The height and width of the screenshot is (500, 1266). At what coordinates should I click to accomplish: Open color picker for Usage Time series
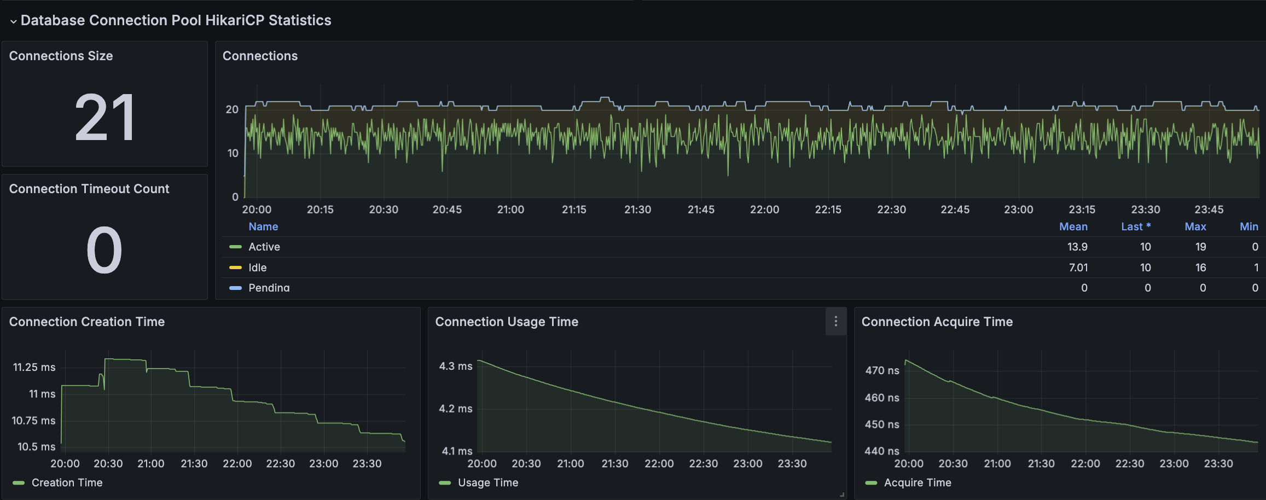(445, 482)
